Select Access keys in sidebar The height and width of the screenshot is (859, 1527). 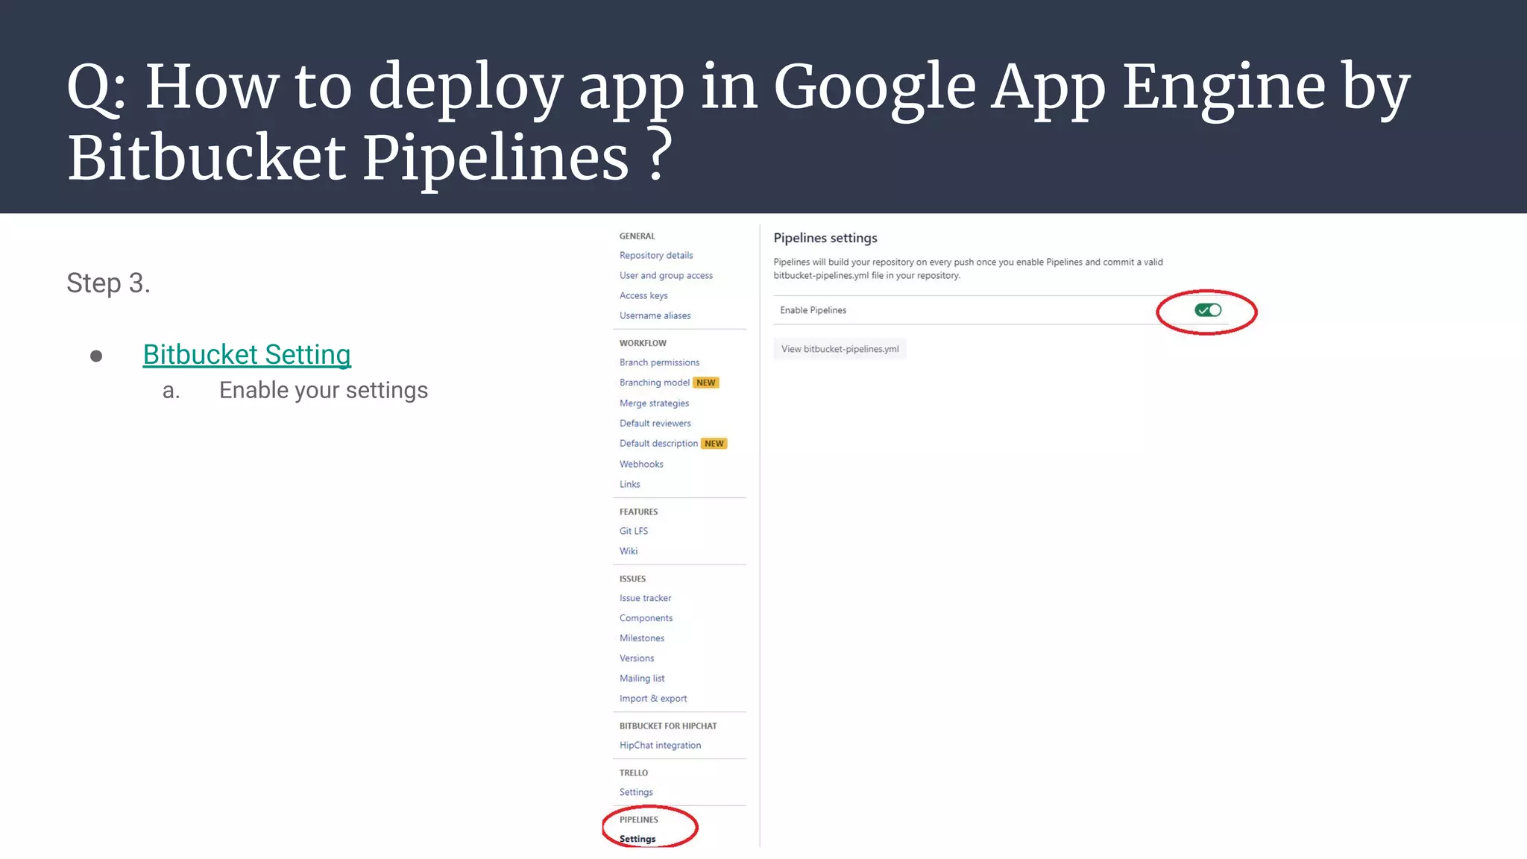(643, 295)
